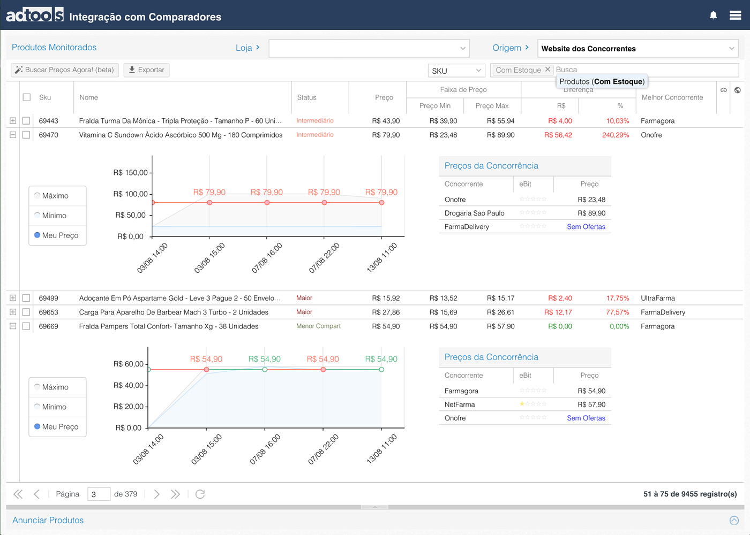The width and height of the screenshot is (750, 535).
Task: Open the Loja dropdown
Action: point(369,48)
